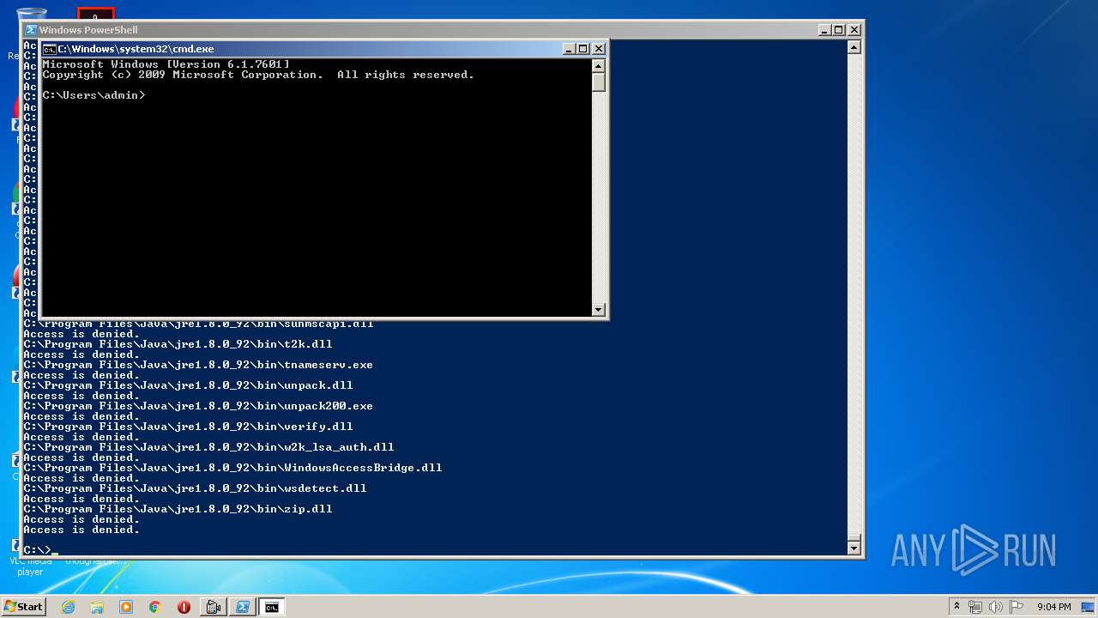Click the w2k_lsa_auth.dll path line
This screenshot has width=1098, height=618.
coord(208,447)
